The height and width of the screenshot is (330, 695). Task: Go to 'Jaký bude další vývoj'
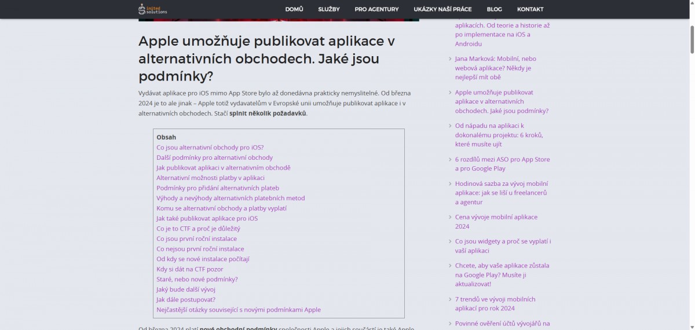(x=186, y=289)
